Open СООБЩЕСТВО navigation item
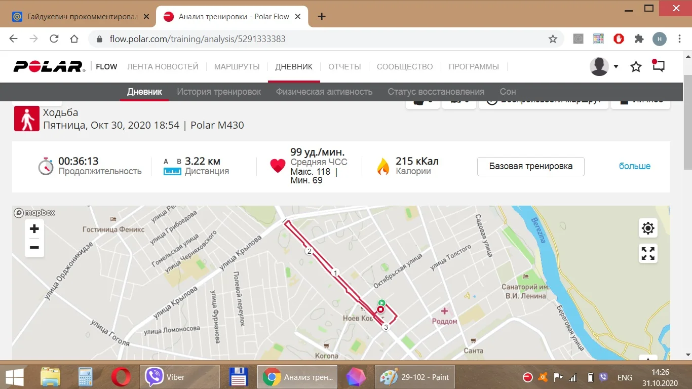Viewport: 692px width, 389px height. pos(405,66)
